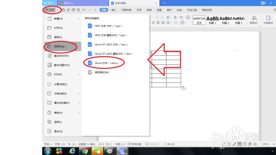Click the Chinese layout A icon
This screenshot has height=155, width=276.
(168, 17)
